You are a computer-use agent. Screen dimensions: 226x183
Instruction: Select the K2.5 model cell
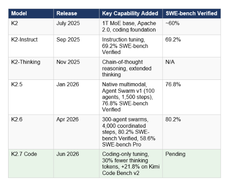click(31, 97)
